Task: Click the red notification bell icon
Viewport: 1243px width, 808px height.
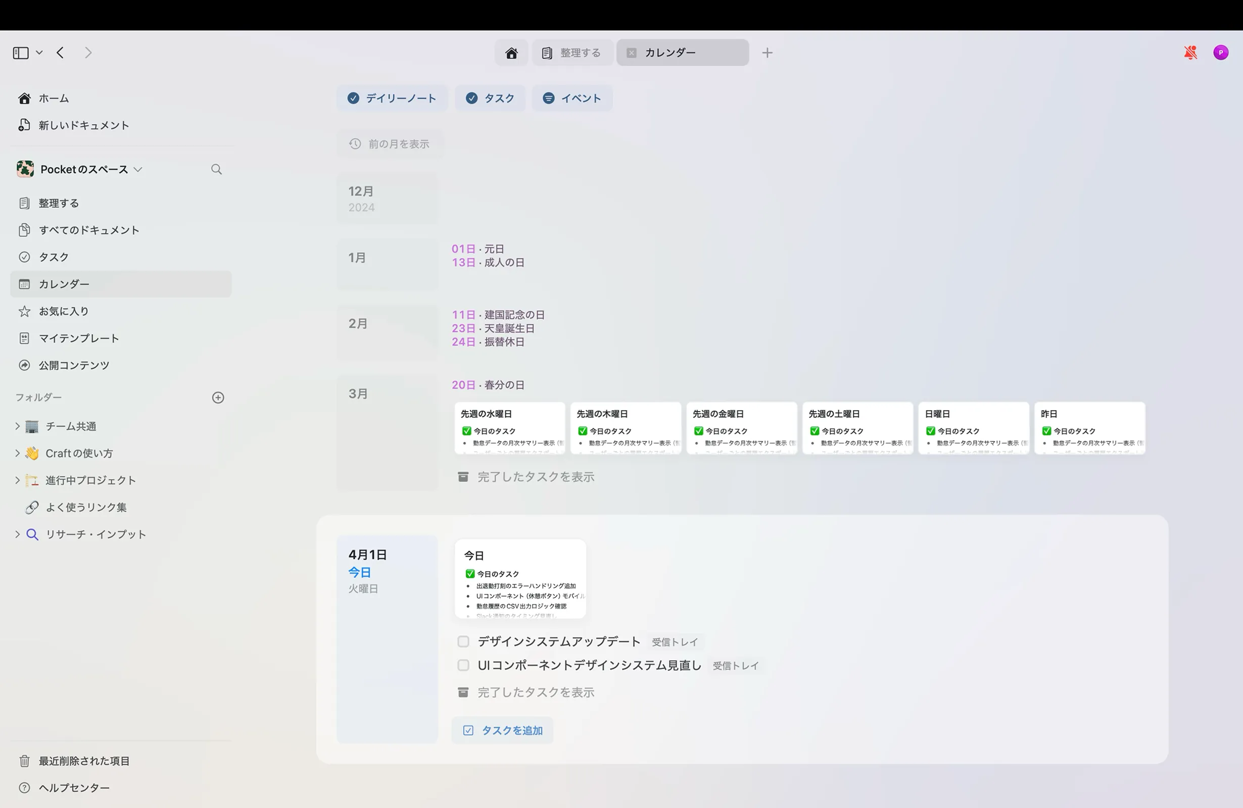Action: [x=1190, y=52]
